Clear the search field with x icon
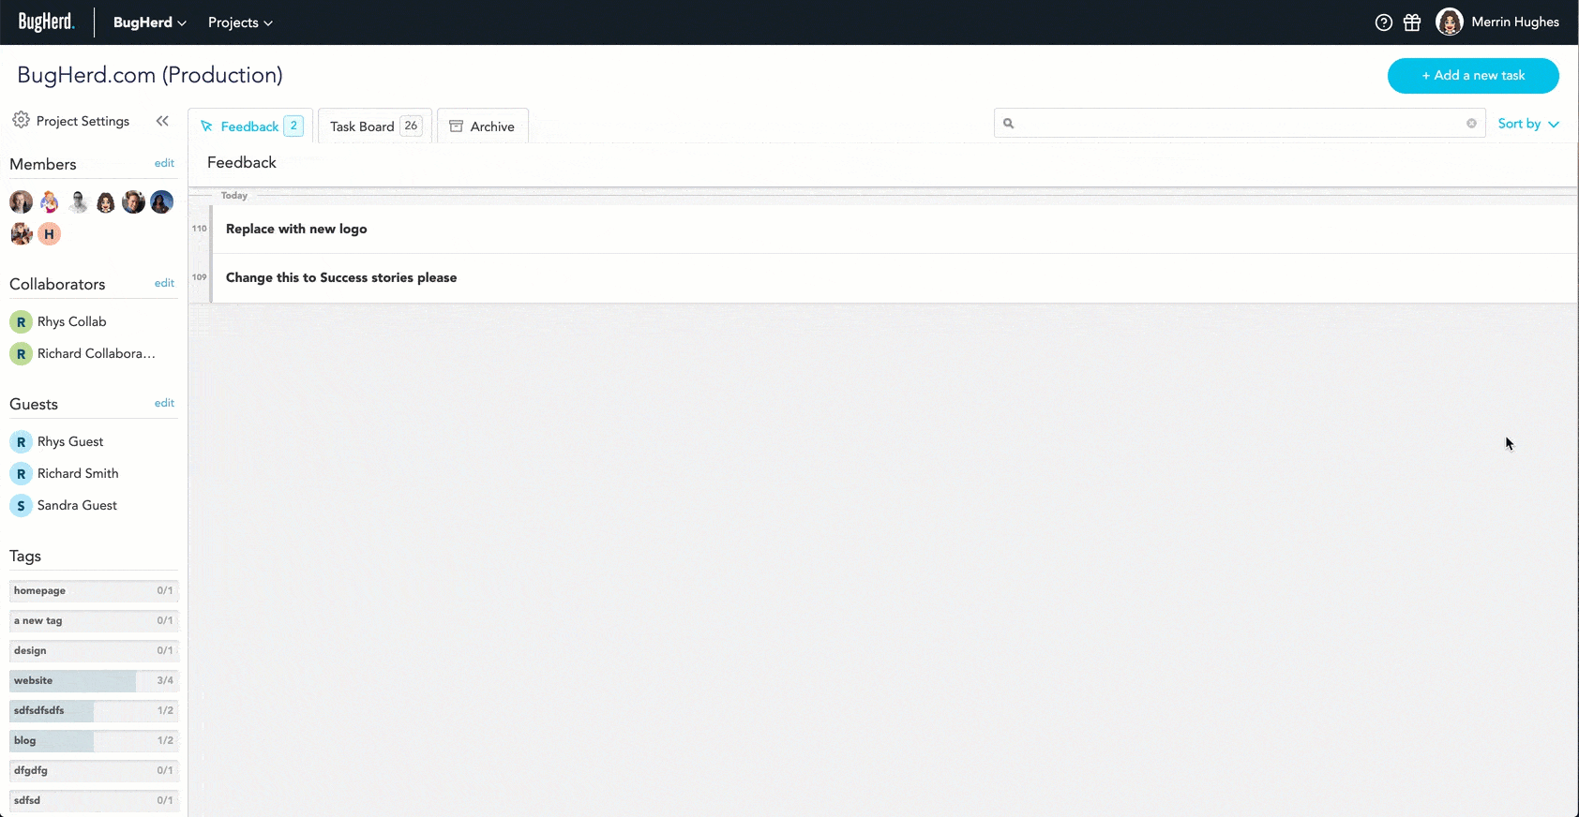This screenshot has height=817, width=1579. coord(1471,124)
